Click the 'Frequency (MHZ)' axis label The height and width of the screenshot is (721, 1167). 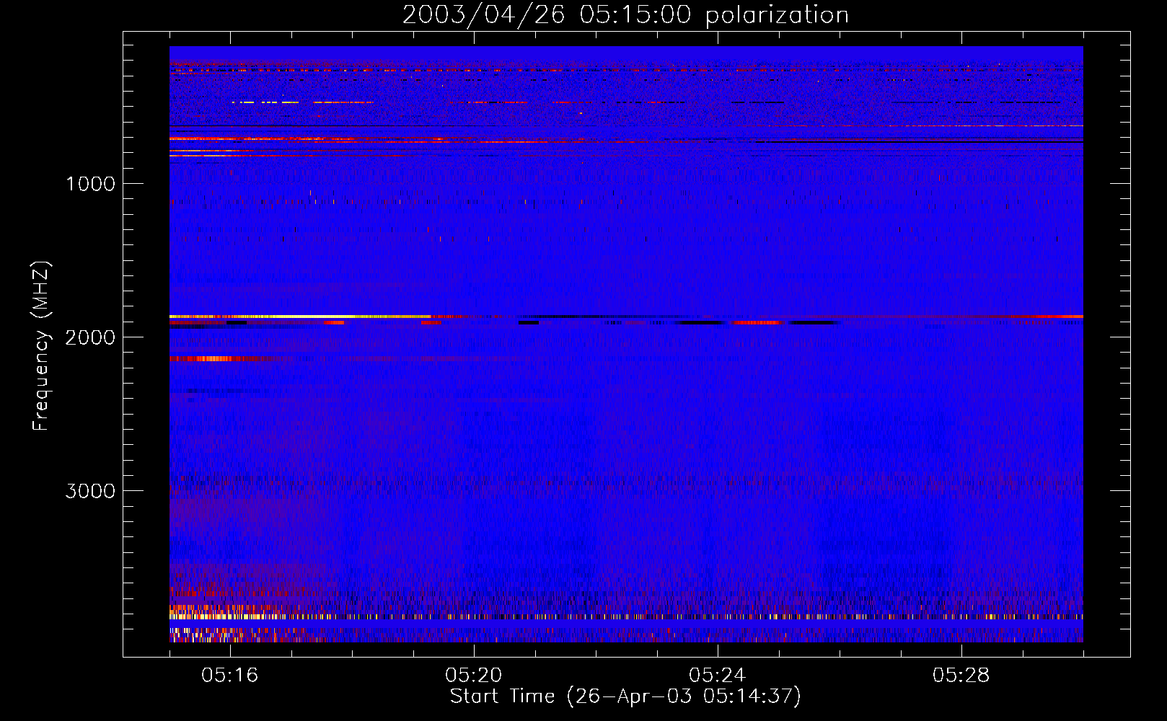(41, 346)
